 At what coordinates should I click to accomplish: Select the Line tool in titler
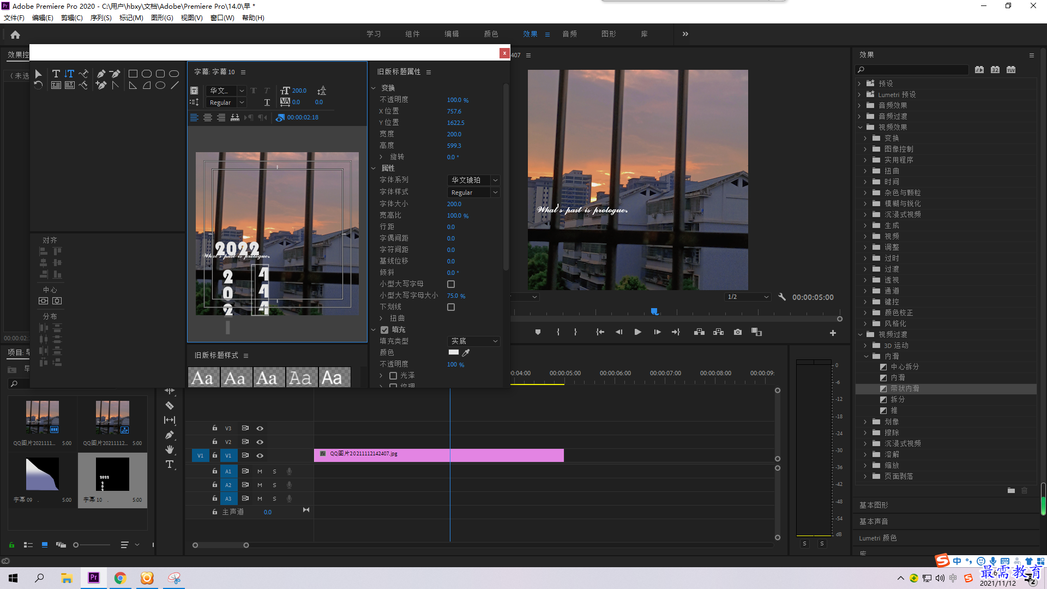click(x=174, y=85)
